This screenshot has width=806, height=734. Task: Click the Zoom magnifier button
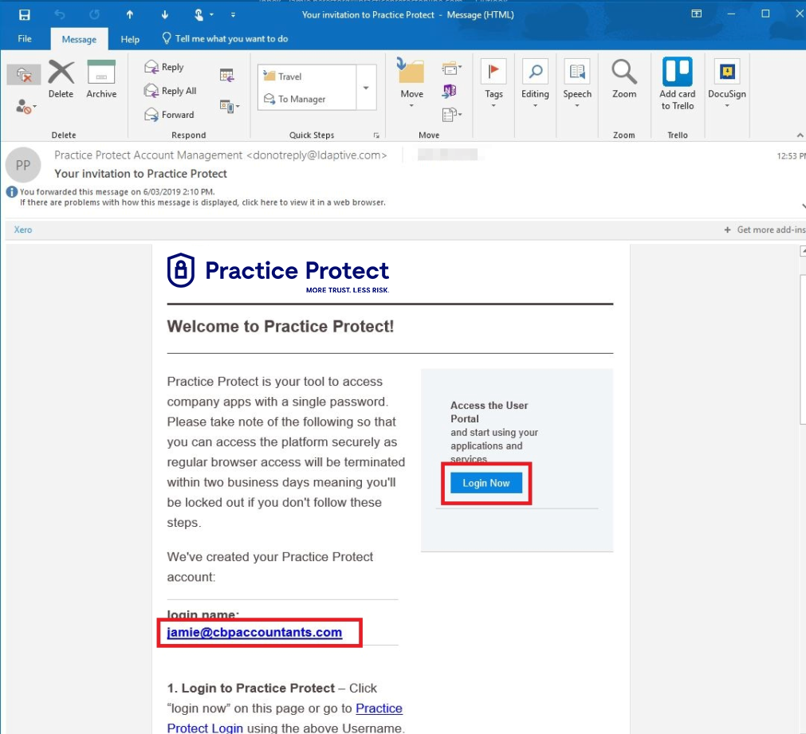[624, 79]
